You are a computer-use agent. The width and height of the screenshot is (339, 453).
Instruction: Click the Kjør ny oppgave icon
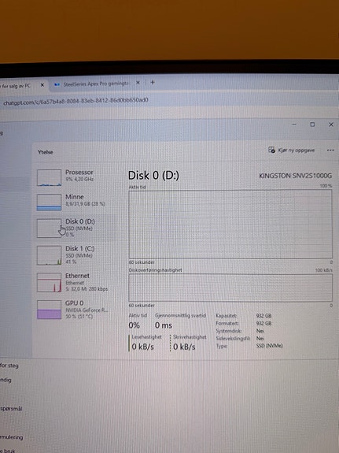tap(271, 150)
